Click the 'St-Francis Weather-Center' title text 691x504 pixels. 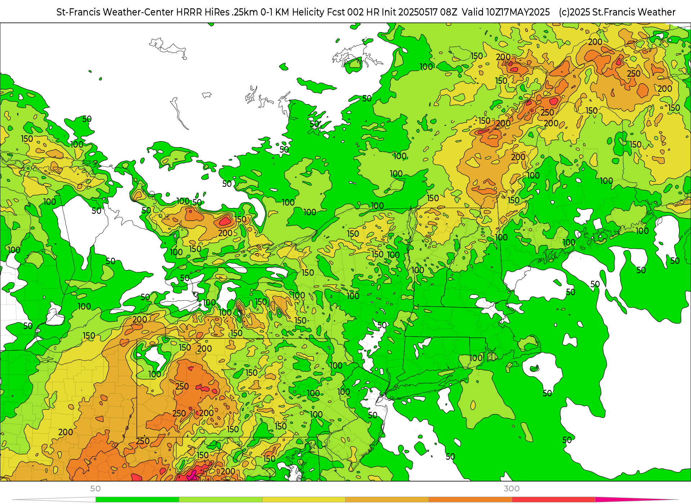pyautogui.click(x=115, y=12)
